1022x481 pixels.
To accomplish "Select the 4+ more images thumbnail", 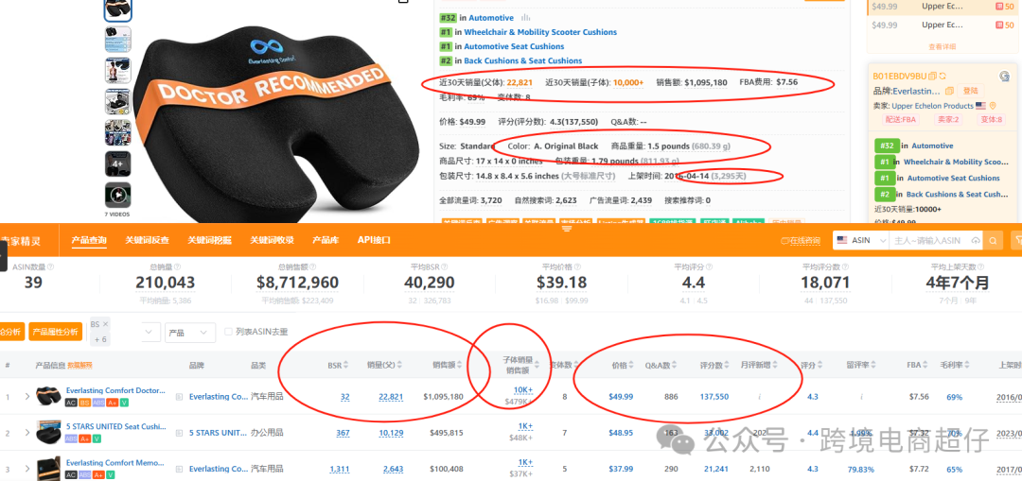I will pyautogui.click(x=118, y=164).
